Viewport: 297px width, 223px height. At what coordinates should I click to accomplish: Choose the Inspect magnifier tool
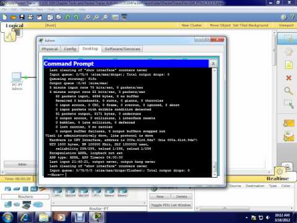point(288,91)
